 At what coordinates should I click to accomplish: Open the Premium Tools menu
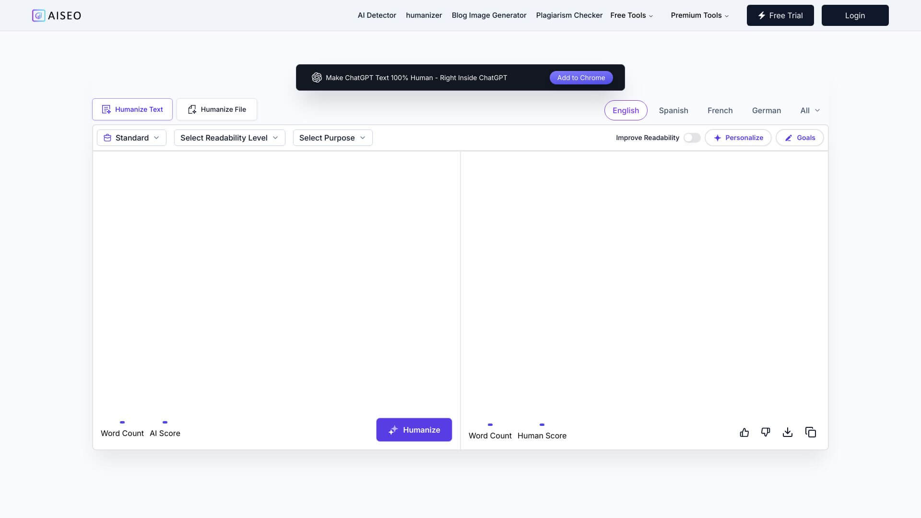[x=699, y=15]
